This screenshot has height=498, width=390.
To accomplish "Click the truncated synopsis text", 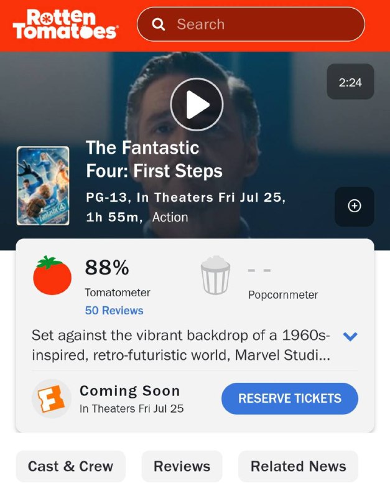I will coord(180,345).
